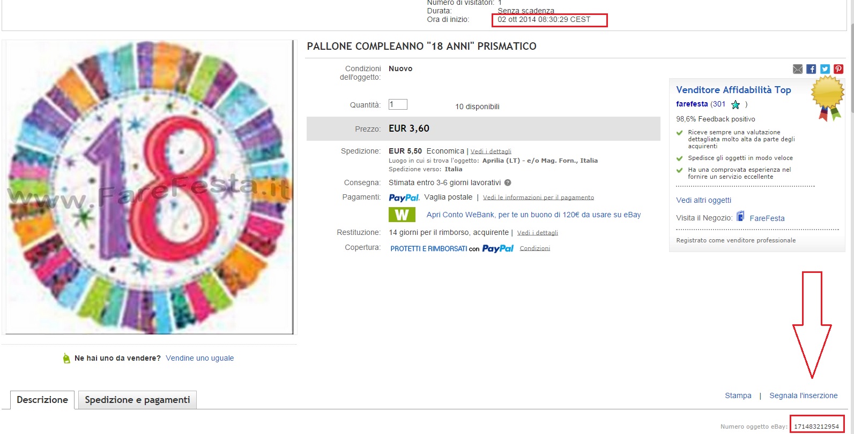The height and width of the screenshot is (434, 854).
Task: Click the seller's feedback star icon
Action: 736,105
